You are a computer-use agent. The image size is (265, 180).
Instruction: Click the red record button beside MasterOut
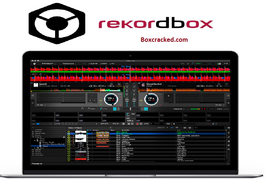pyautogui.click(x=204, y=109)
